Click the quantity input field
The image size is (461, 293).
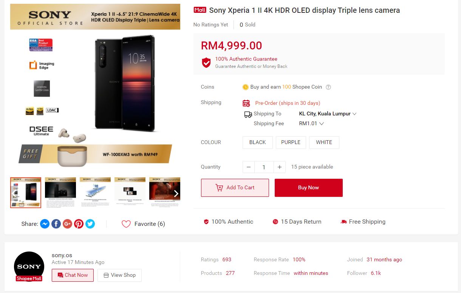tap(264, 167)
